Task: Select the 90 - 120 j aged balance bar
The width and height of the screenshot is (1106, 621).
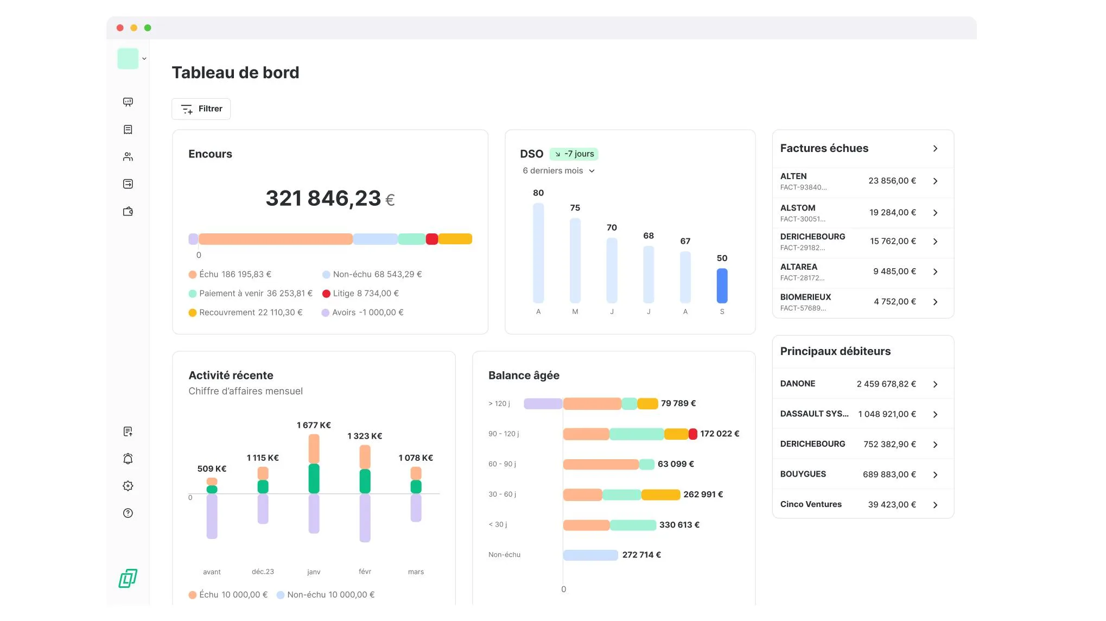Action: [x=630, y=434]
